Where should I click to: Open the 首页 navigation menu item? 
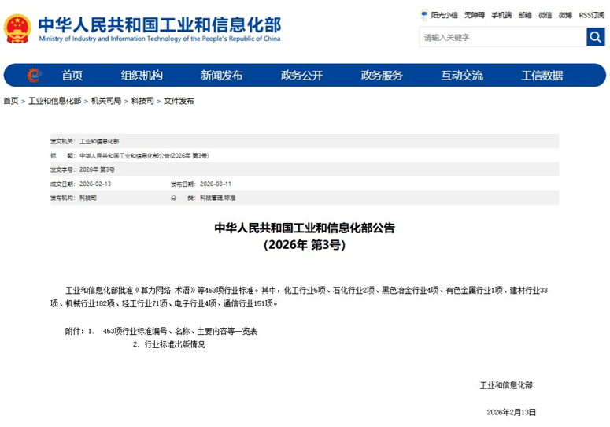72,76
